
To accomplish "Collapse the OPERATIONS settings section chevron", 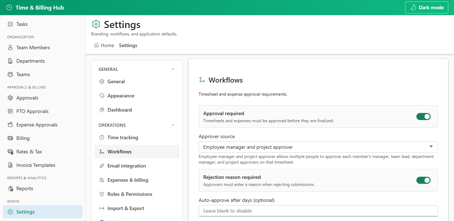I will coord(173,125).
